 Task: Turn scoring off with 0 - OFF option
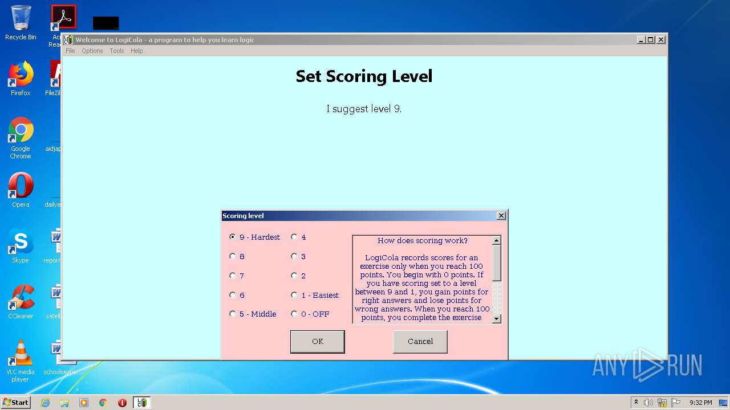(x=310, y=314)
